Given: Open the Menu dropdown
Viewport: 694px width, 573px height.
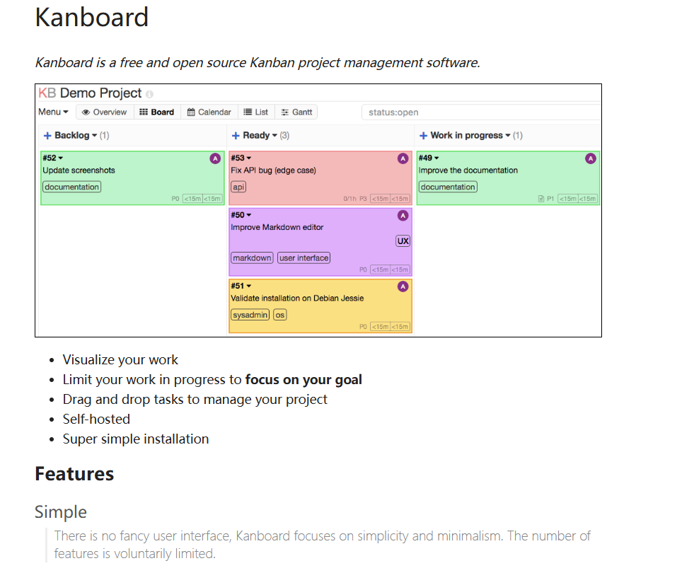Looking at the screenshot, I should click(53, 112).
